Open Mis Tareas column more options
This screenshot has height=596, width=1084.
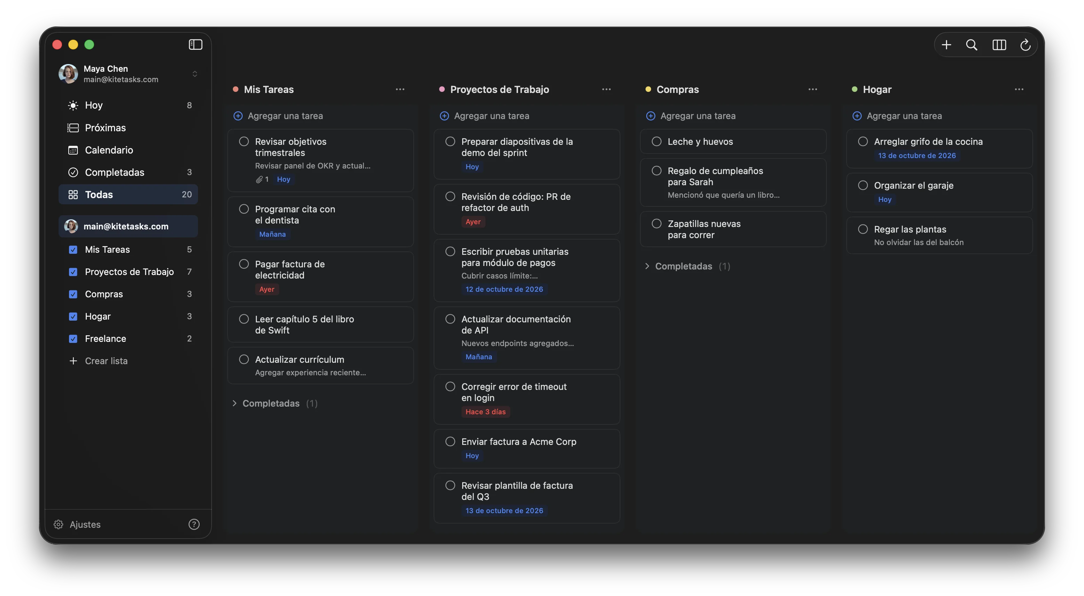coord(400,89)
